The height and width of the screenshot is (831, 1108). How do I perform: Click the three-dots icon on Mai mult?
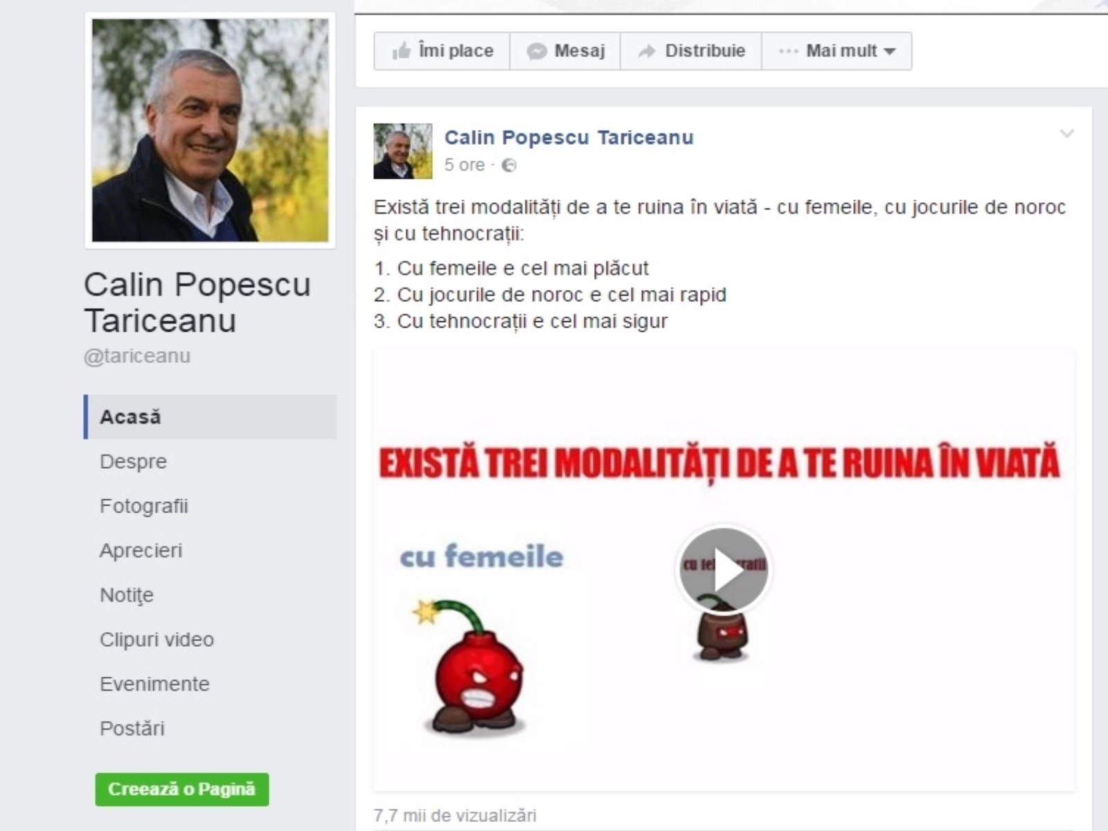click(788, 51)
